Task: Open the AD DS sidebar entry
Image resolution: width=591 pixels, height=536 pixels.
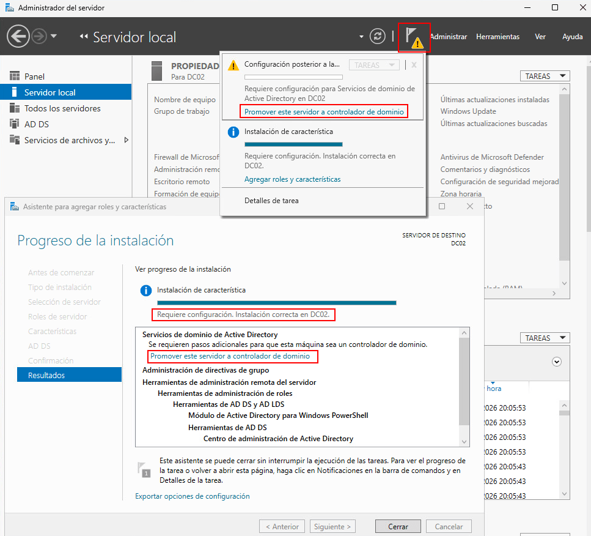Action: 36,124
